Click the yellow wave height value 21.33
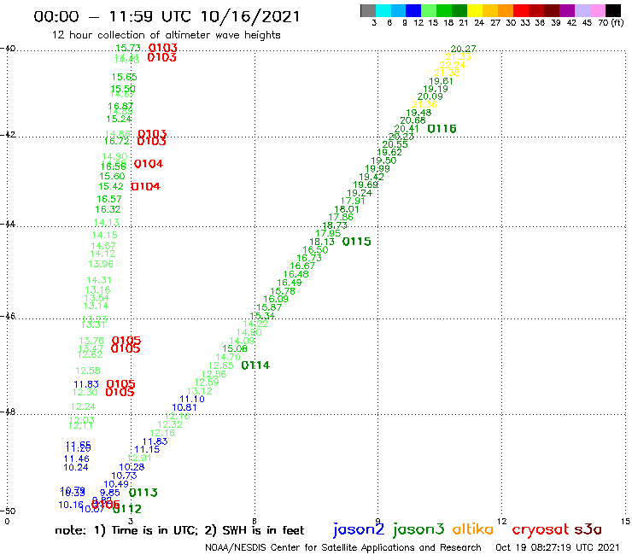Image resolution: width=632 pixels, height=555 pixels. 458,56
